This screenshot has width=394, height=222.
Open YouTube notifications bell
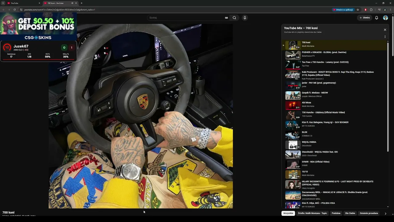pos(376,18)
